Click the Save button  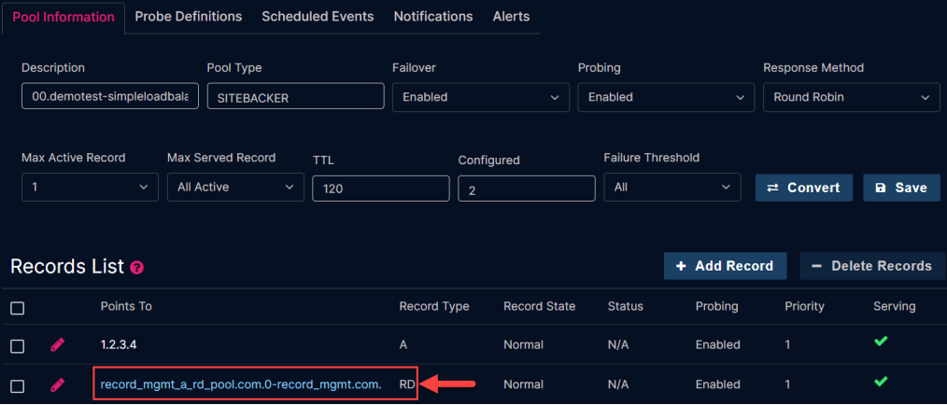click(x=901, y=188)
